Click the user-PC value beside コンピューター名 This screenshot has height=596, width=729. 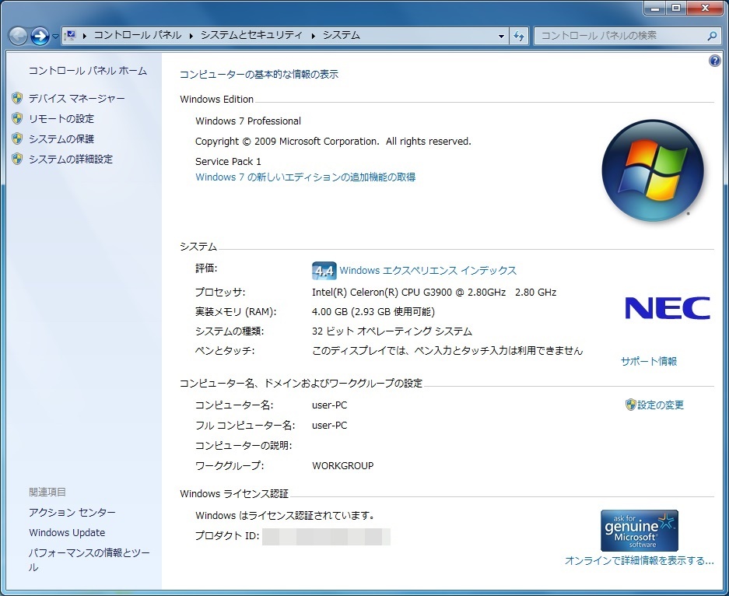(330, 405)
